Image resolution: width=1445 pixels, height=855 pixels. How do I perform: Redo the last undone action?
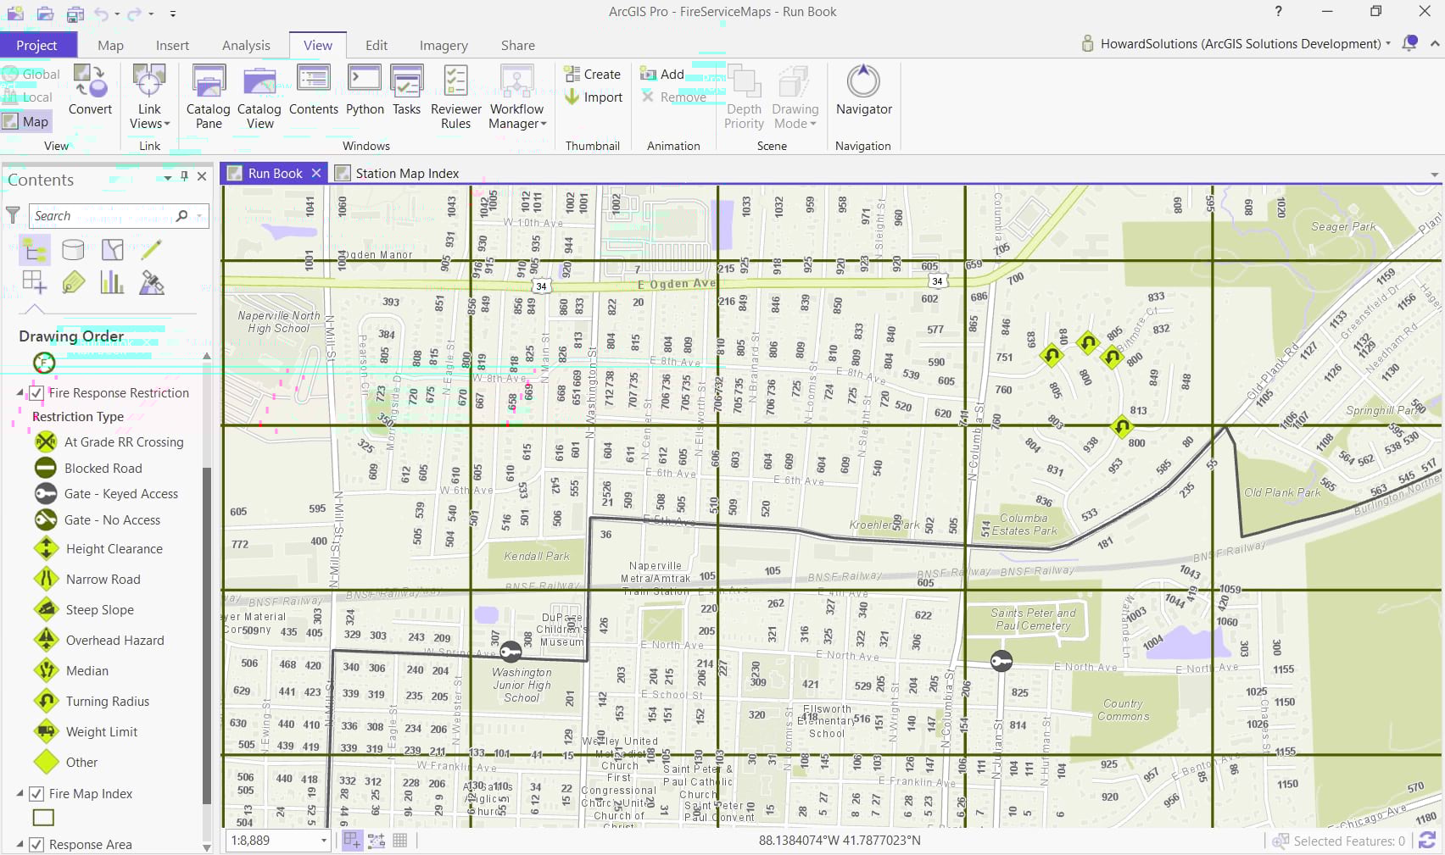(x=134, y=14)
